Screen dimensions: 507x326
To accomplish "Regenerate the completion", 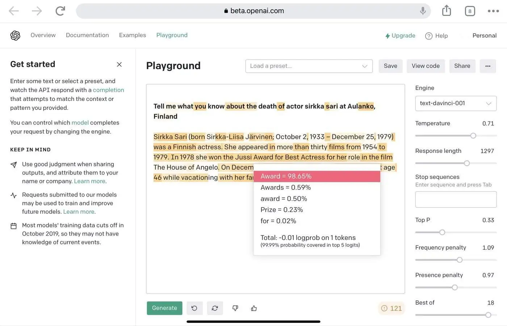I will [x=215, y=308].
